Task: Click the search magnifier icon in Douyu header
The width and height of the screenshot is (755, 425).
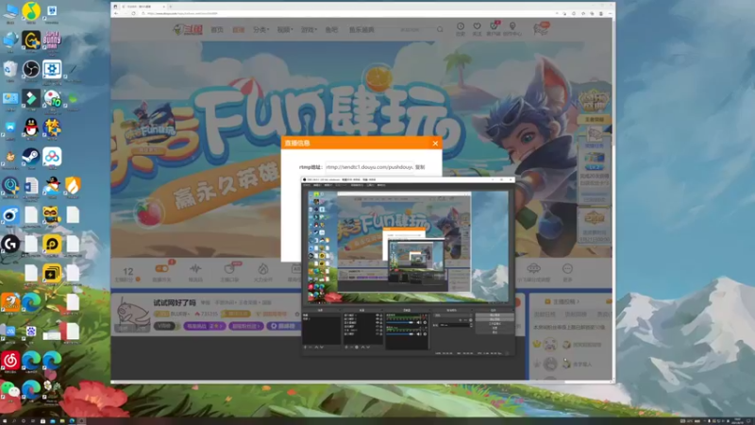Action: point(440,29)
